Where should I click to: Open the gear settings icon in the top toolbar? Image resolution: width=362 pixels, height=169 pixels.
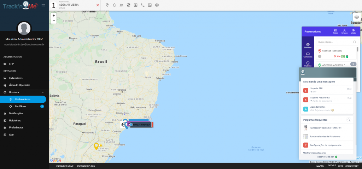coord(157,5)
